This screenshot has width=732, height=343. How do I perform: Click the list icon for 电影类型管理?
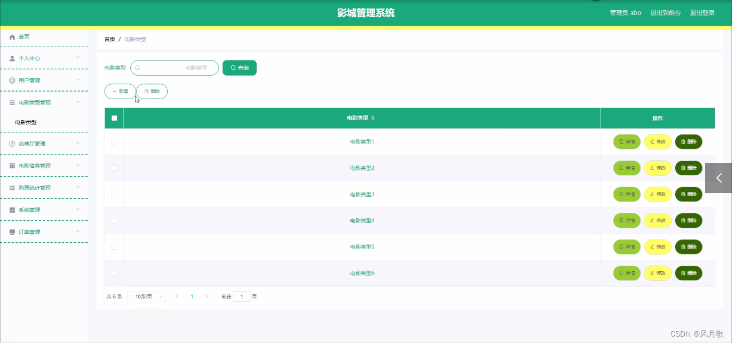point(12,102)
